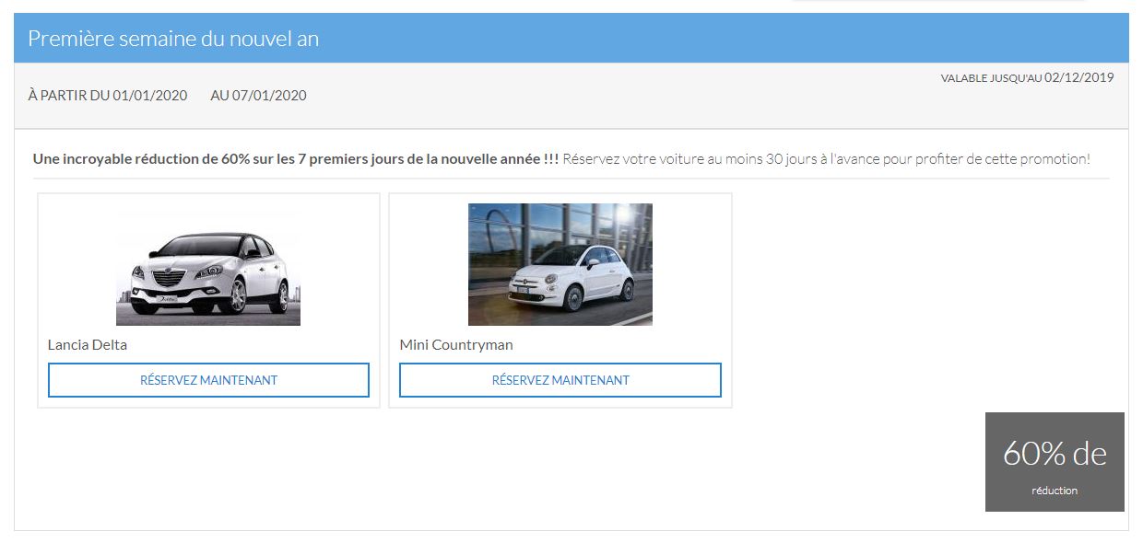The height and width of the screenshot is (543, 1143).
Task: Click the "Première semaine du nouvel an" heading
Action: [x=173, y=39]
